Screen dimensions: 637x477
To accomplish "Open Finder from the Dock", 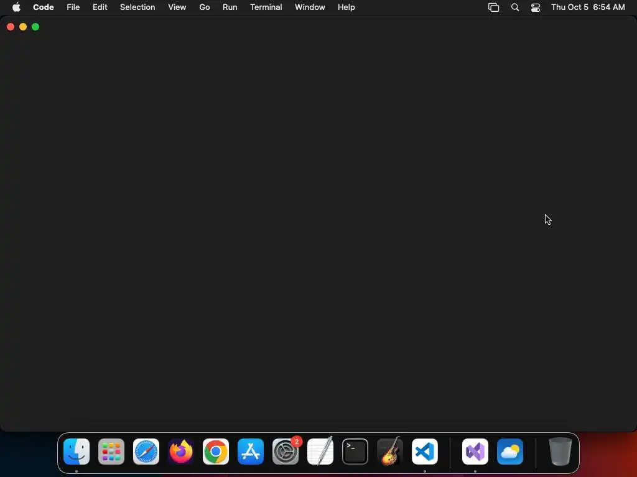I will tap(77, 452).
